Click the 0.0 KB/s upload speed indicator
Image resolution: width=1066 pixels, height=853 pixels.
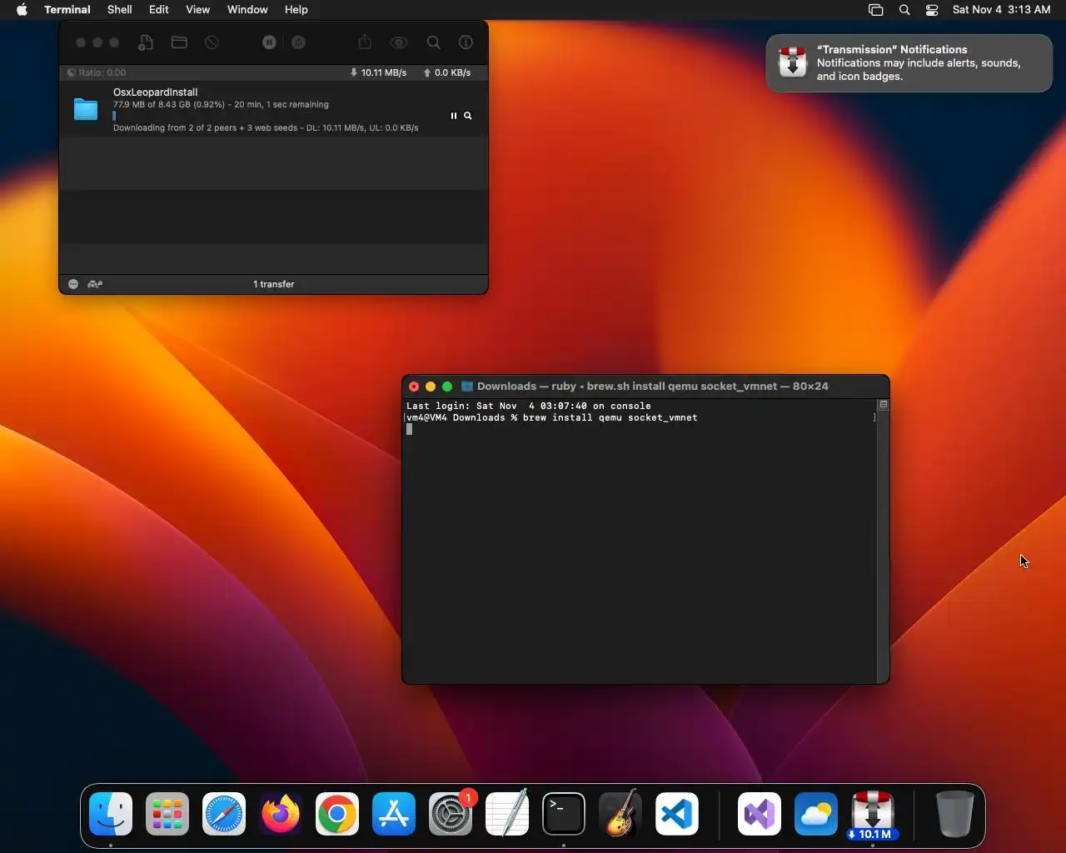(x=447, y=72)
